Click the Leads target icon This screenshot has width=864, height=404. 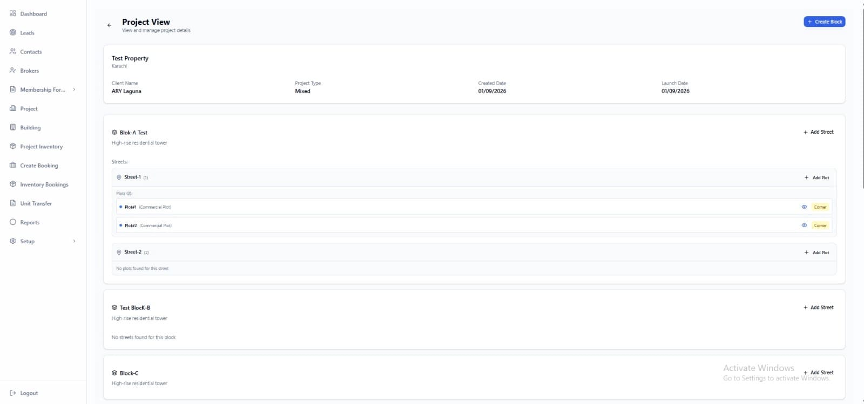click(x=13, y=32)
